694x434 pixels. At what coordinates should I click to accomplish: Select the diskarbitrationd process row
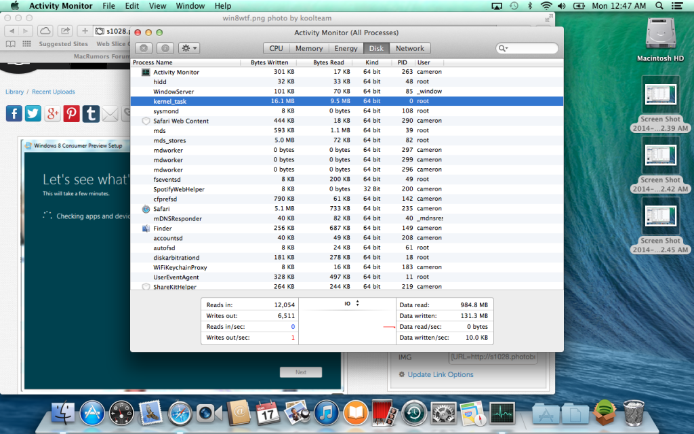click(x=346, y=257)
